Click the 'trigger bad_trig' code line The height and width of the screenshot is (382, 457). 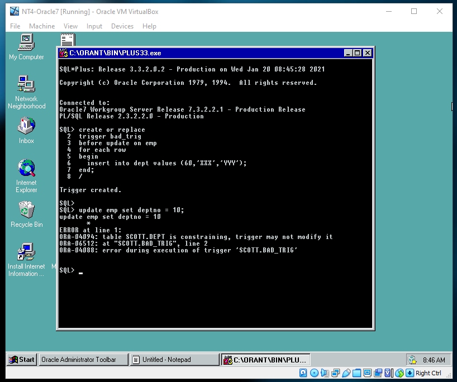(110, 136)
